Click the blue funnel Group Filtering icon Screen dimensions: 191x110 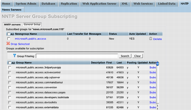14,56
